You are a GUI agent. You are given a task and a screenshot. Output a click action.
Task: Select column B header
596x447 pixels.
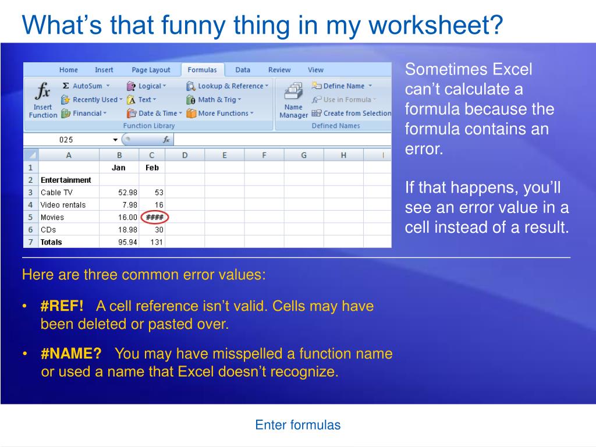[x=119, y=155]
